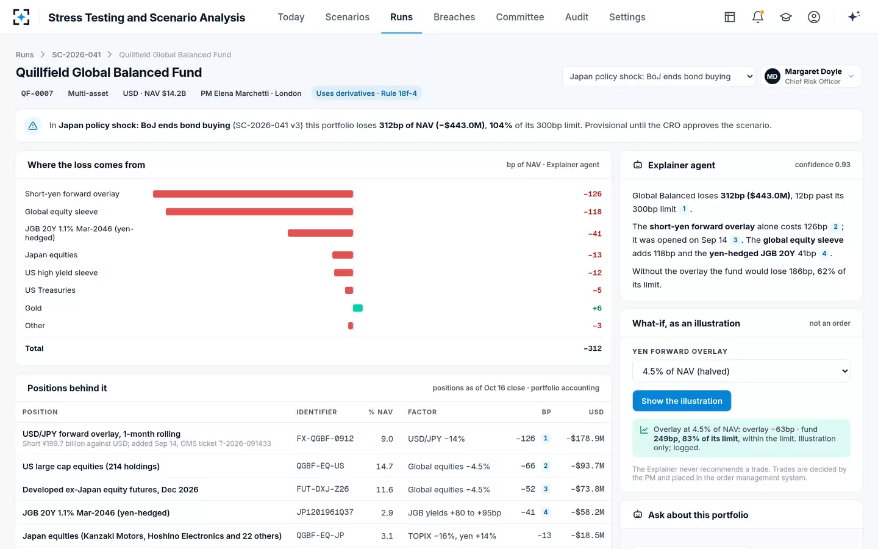The width and height of the screenshot is (878, 549).
Task: Open the AI sparkle assistant icon
Action: pyautogui.click(x=854, y=16)
